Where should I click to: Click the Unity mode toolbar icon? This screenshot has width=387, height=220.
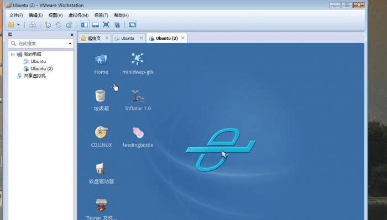tap(117, 25)
